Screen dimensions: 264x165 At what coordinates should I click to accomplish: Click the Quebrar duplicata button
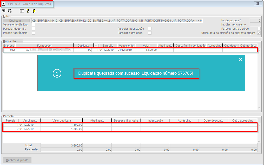pyautogui.click(x=17, y=160)
